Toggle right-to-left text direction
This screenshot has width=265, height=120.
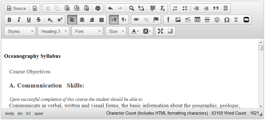point(124,20)
